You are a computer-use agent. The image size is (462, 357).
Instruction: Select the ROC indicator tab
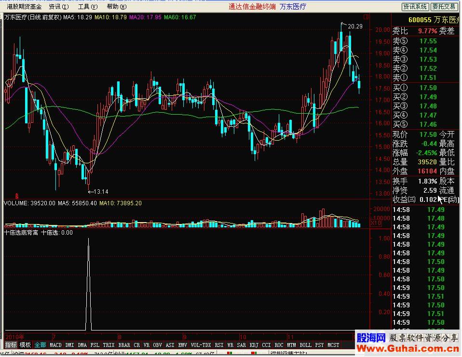tap(279, 345)
